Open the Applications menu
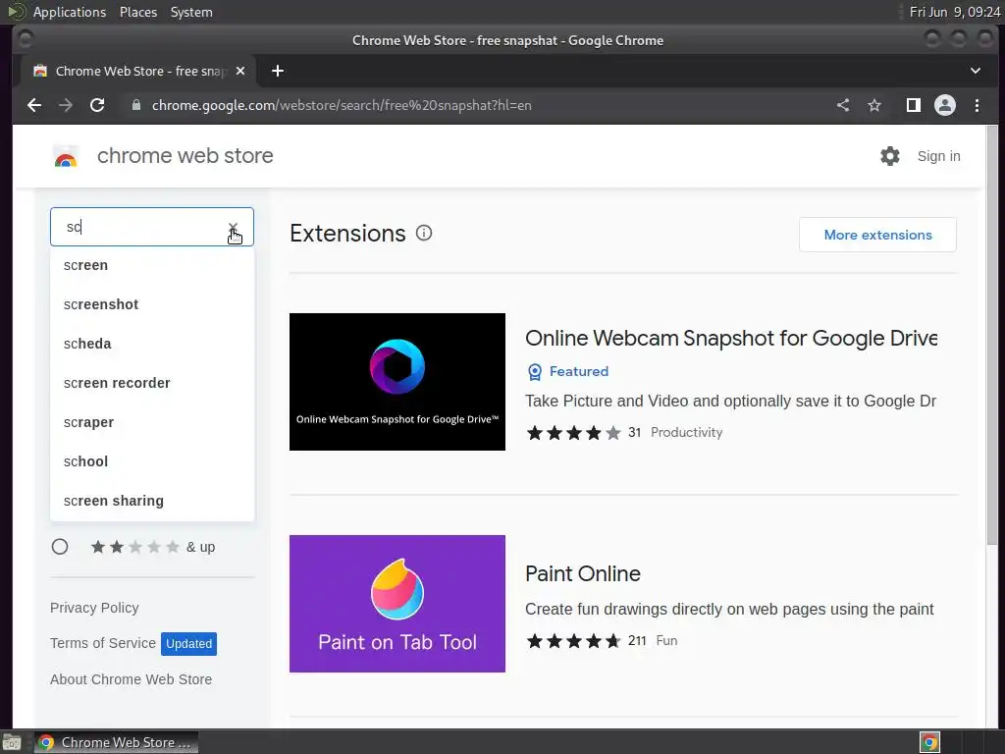This screenshot has width=1005, height=754. [x=70, y=12]
